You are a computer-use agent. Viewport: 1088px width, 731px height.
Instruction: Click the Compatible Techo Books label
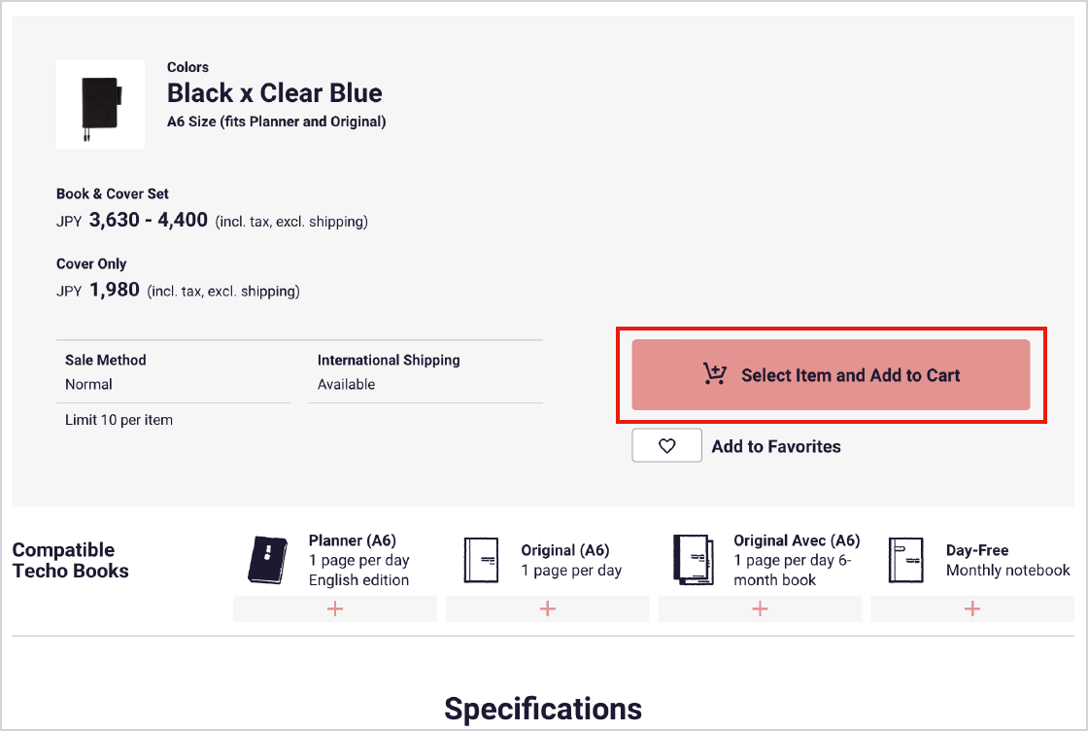(x=70, y=560)
